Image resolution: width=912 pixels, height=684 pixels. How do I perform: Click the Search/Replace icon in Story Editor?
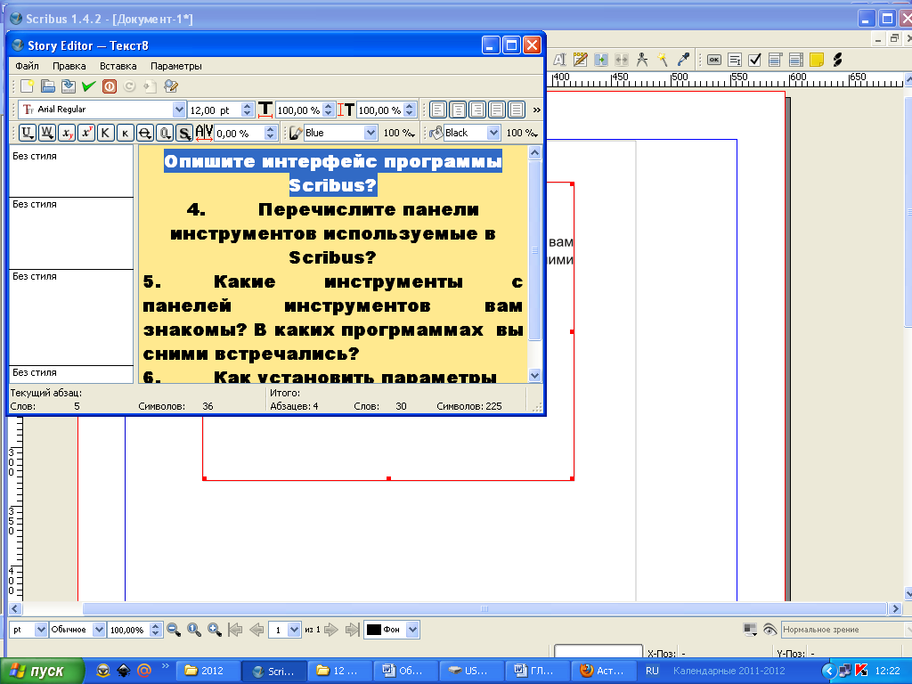[170, 86]
